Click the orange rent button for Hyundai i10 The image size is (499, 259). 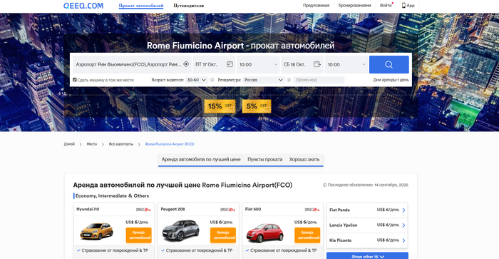(x=138, y=235)
